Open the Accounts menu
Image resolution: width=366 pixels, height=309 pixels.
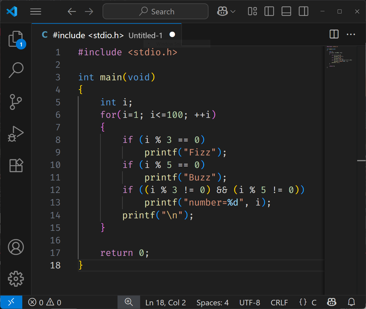(16, 247)
